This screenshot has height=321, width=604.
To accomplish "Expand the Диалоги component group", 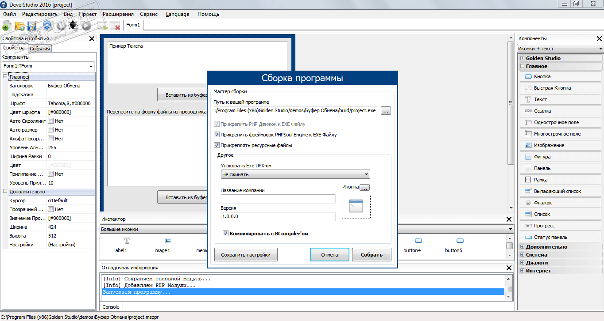I will [523, 263].
